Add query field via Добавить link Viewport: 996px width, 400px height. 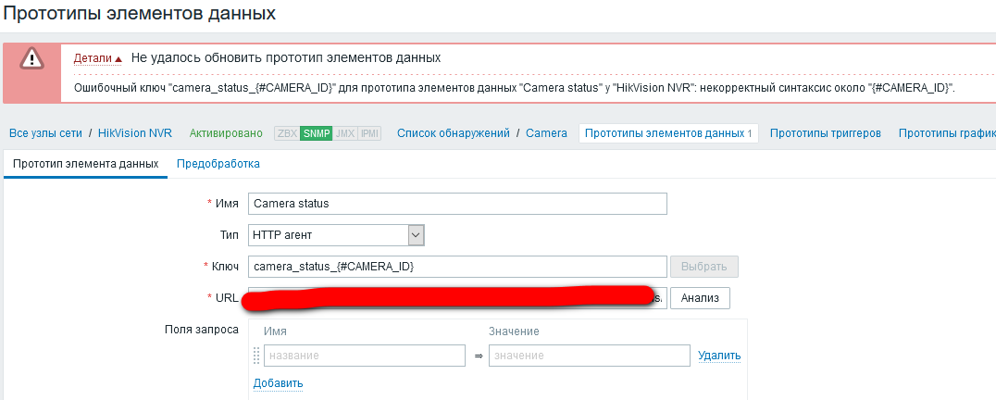coord(278,383)
